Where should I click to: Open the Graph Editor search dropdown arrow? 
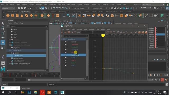(x=87, y=36)
